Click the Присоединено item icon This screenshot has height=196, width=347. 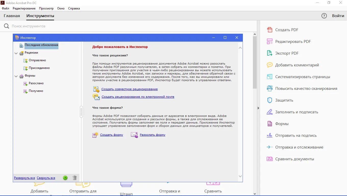26,68
